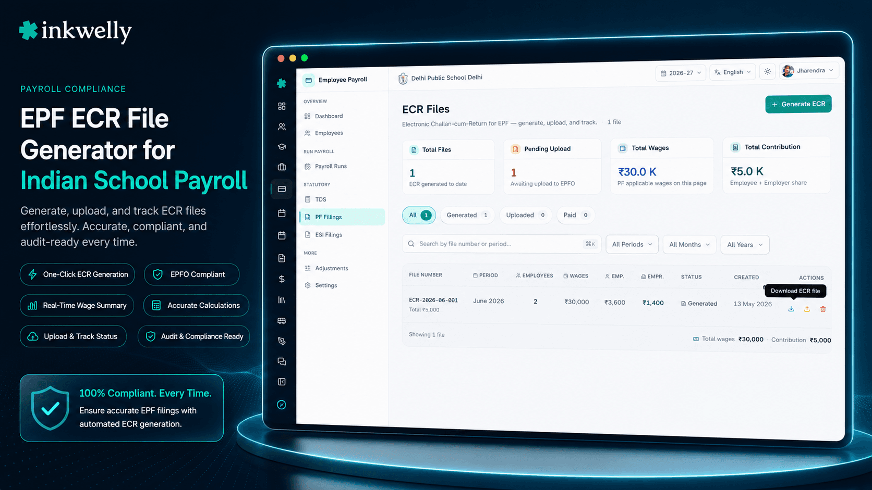The height and width of the screenshot is (490, 872).
Task: Open the library books icon in the rail
Action: (282, 300)
